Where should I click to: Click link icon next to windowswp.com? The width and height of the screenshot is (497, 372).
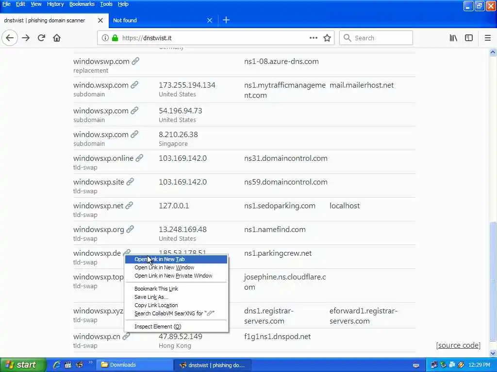136,61
